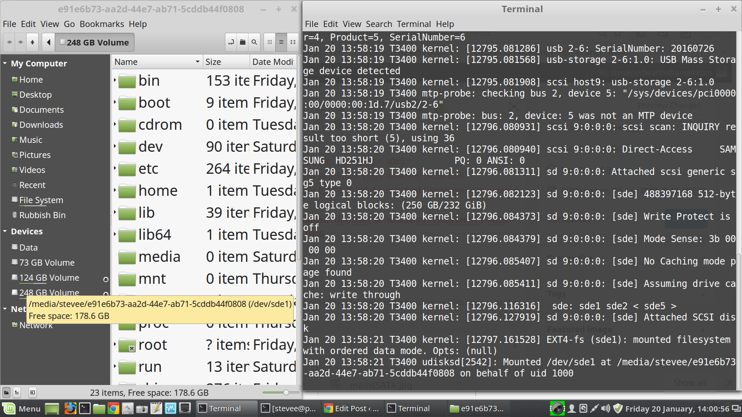Viewport: 742px width, 417px height.
Task: Click the Size column header
Action: pos(226,62)
